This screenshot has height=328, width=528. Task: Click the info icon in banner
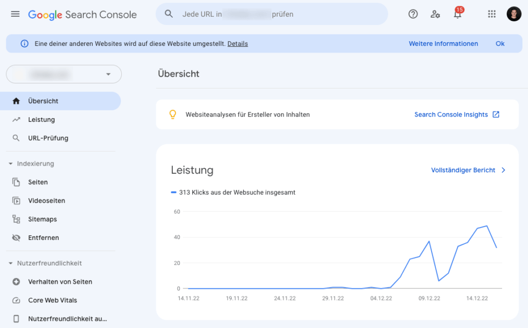24,44
